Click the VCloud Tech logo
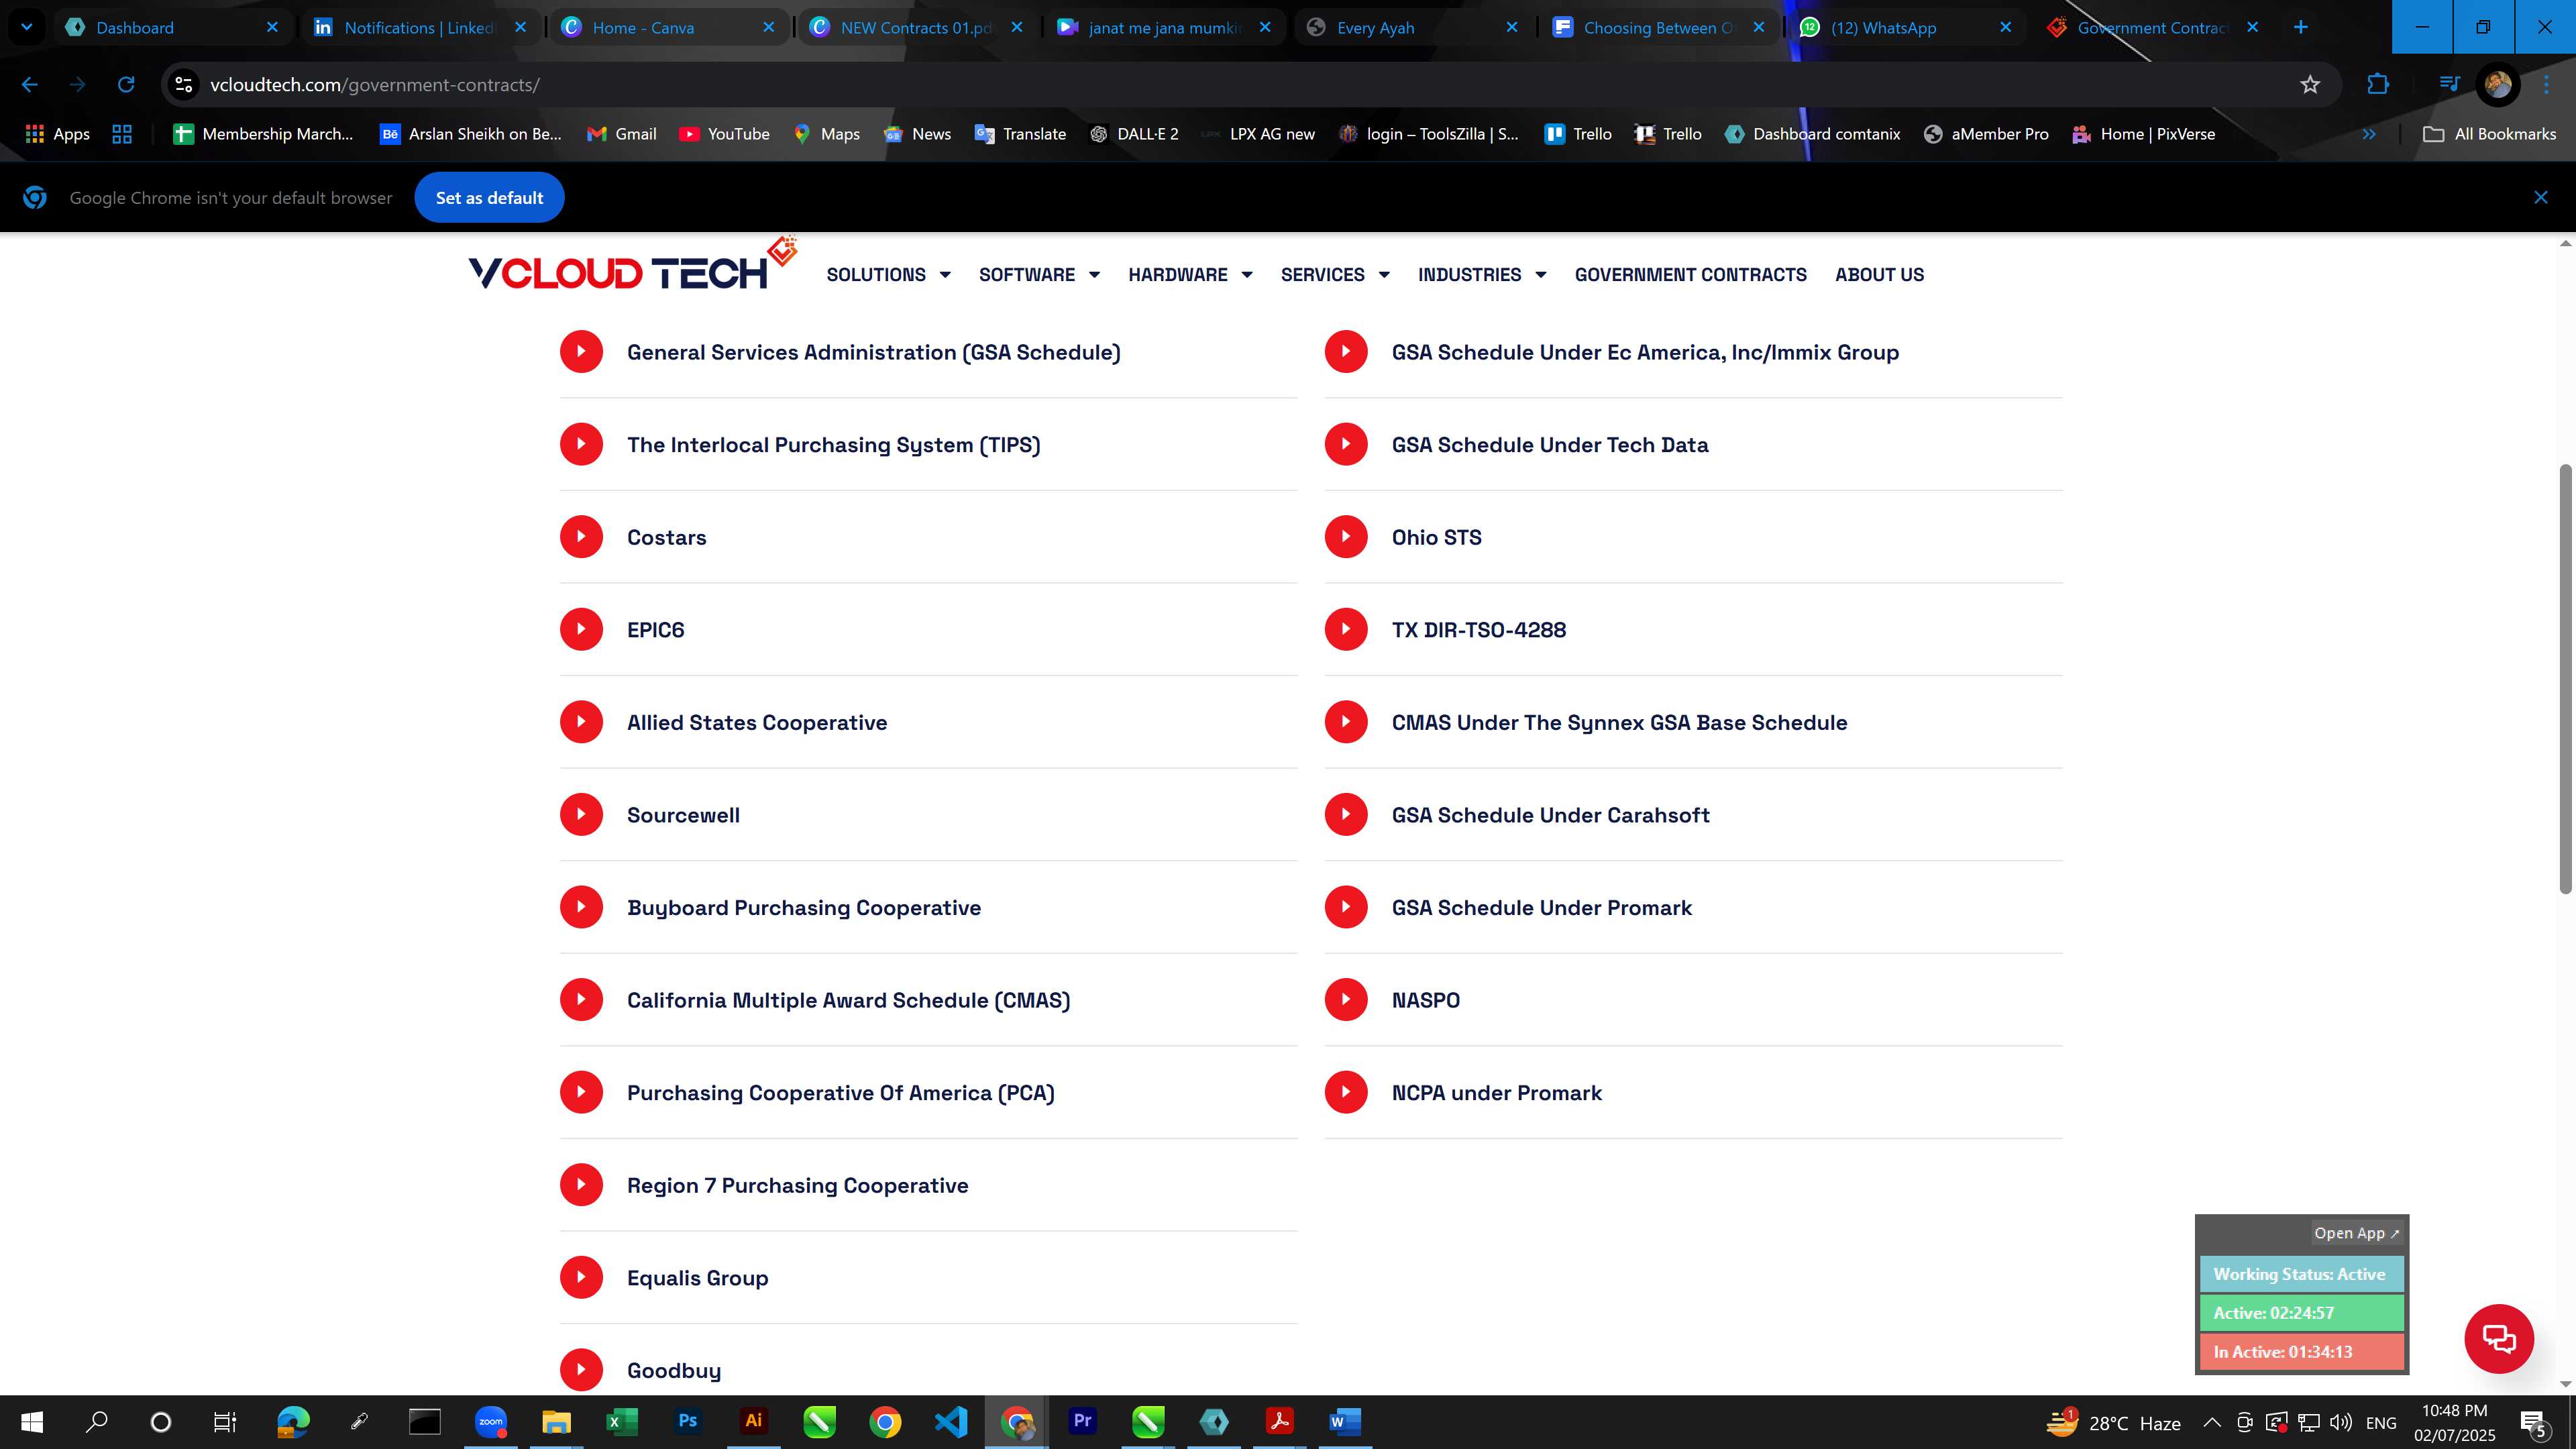 [632, 265]
